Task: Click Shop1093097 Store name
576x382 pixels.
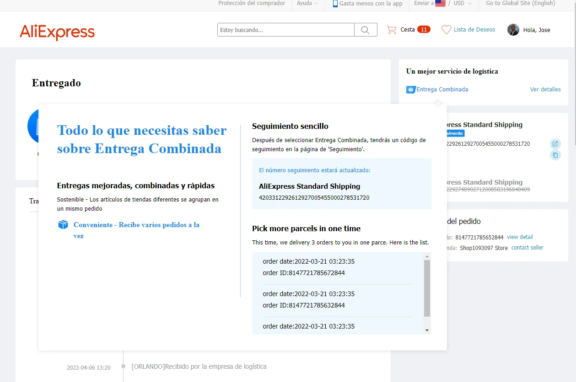Action: (x=484, y=248)
